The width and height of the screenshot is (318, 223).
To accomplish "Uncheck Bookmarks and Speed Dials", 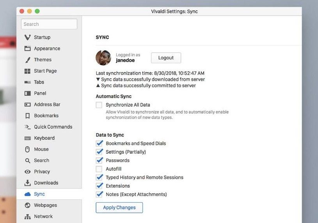I will 99,143.
